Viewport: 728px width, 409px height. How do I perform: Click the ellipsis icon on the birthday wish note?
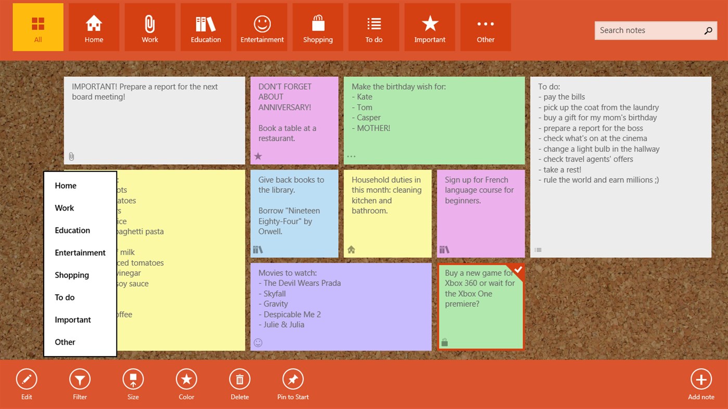(351, 156)
